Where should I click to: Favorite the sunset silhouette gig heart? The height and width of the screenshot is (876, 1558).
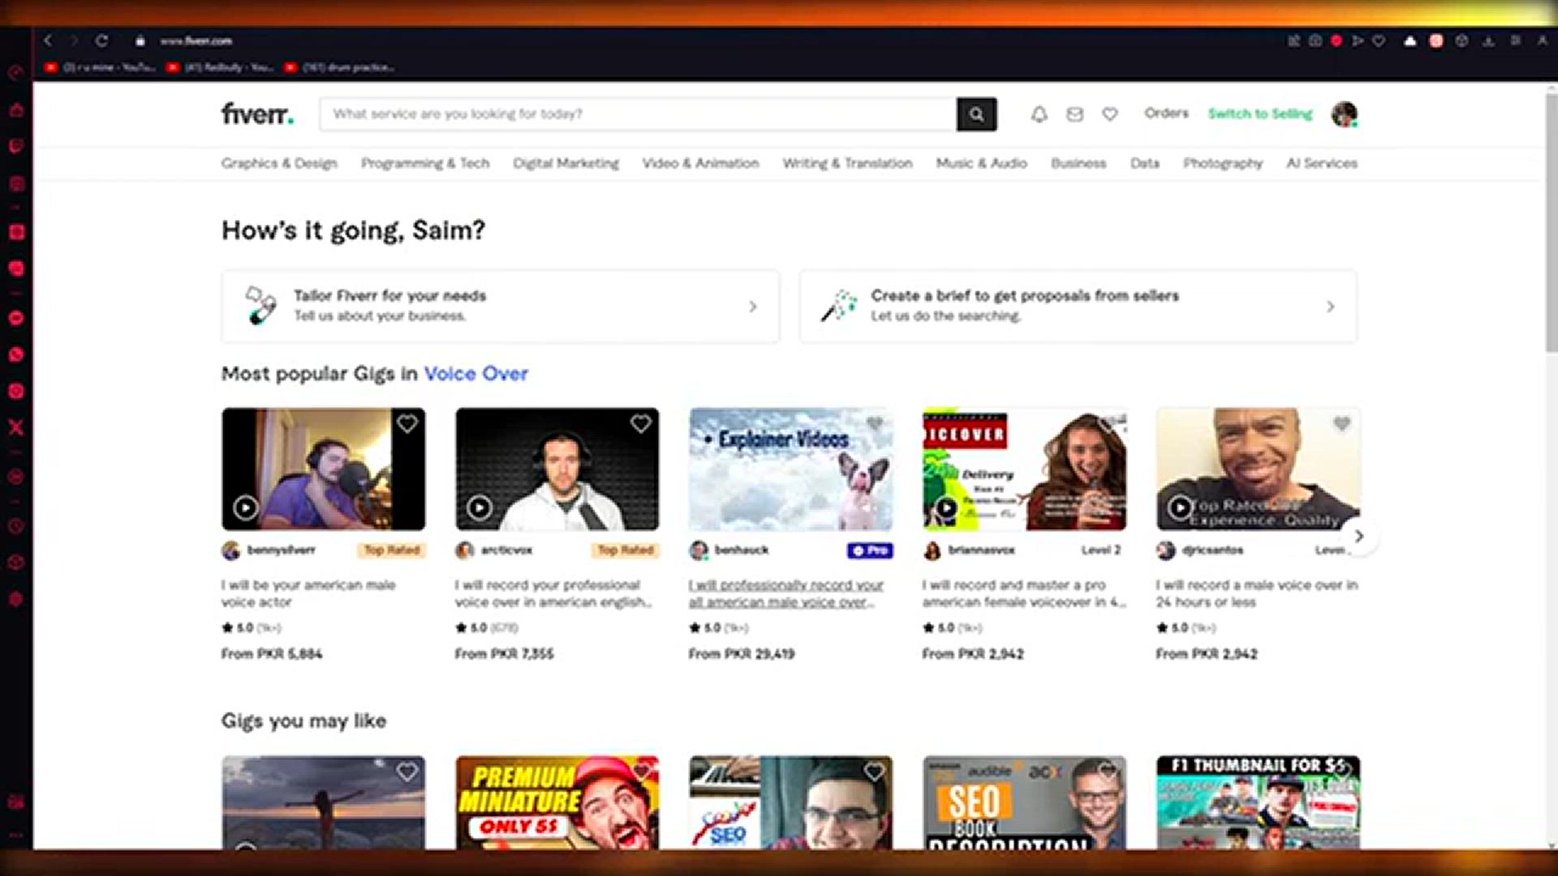click(x=407, y=772)
